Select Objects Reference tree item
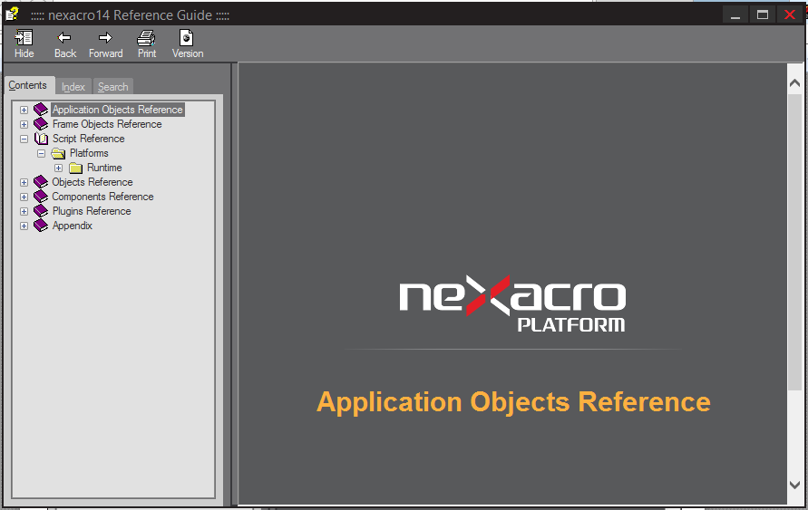Viewport: 808px width, 510px height. [92, 182]
